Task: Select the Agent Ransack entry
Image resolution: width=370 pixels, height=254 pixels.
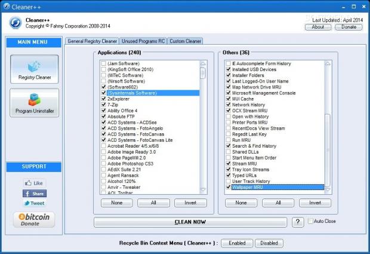Action: pos(123,176)
